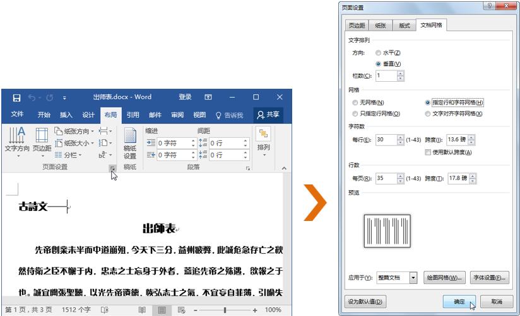Click the zoom slider handle
The height and width of the screenshot is (316, 520).
(x=225, y=310)
